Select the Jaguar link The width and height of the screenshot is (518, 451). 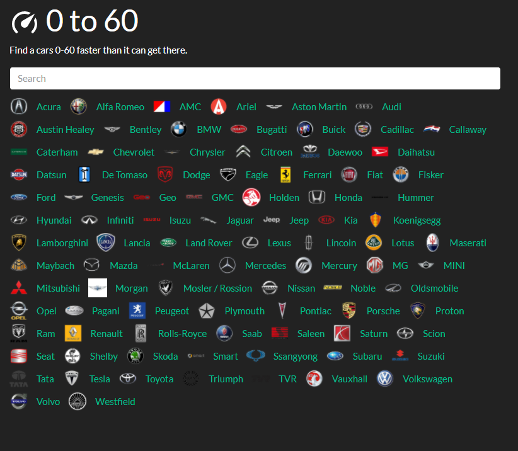pyautogui.click(x=240, y=220)
